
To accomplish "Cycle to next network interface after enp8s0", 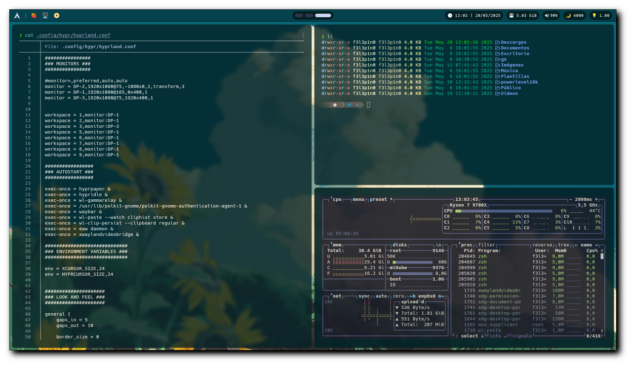I will (x=440, y=296).
